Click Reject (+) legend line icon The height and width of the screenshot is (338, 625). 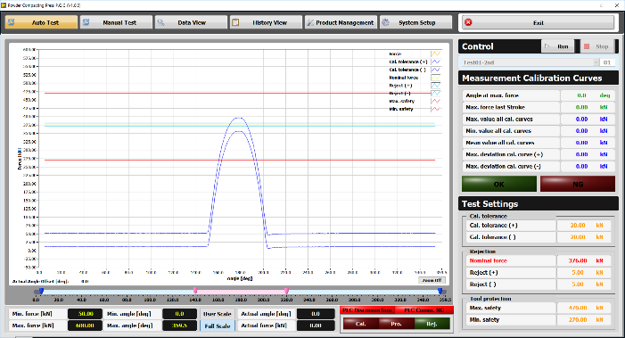(436, 86)
